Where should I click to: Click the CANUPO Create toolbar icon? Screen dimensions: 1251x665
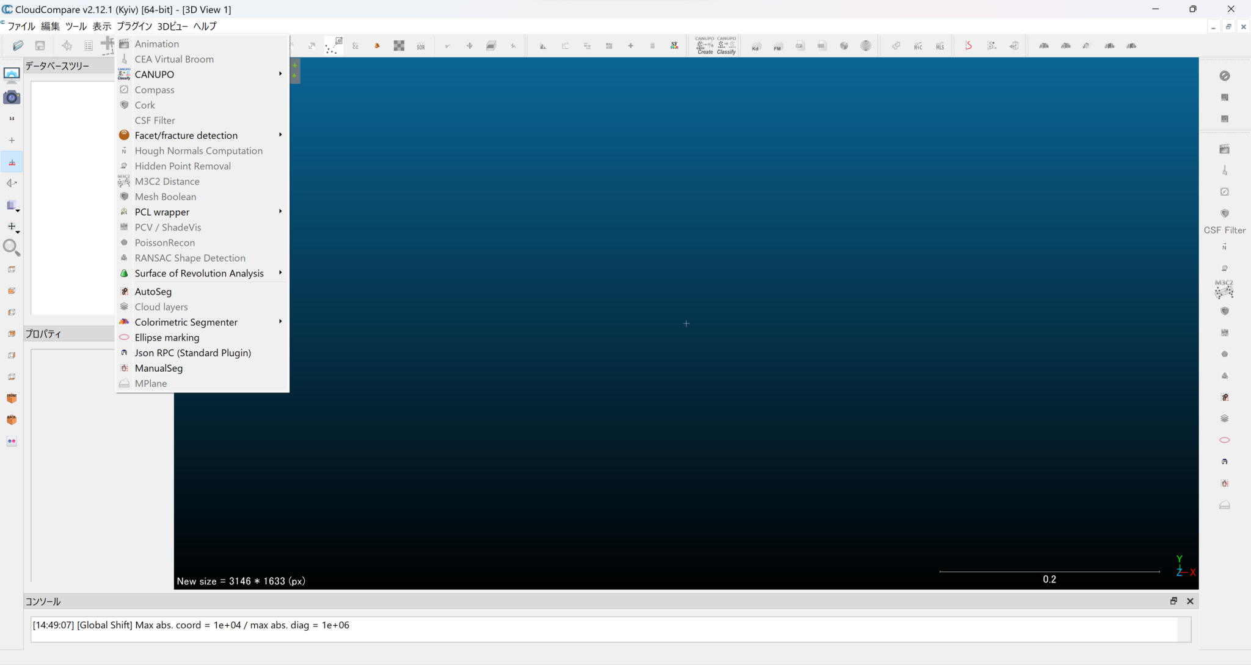tap(704, 46)
